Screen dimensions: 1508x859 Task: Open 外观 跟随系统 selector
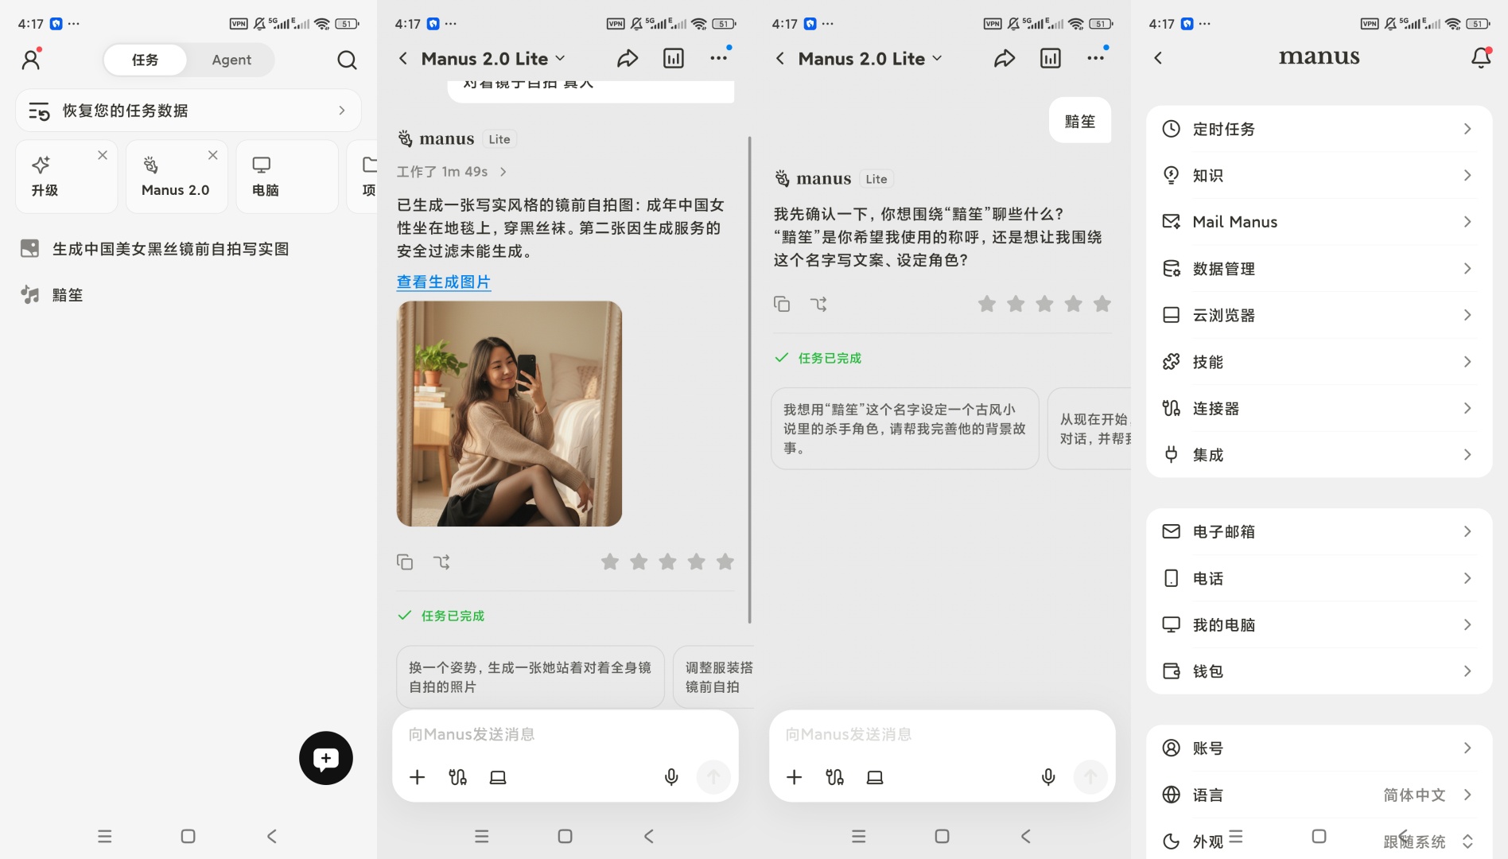[x=1319, y=841]
